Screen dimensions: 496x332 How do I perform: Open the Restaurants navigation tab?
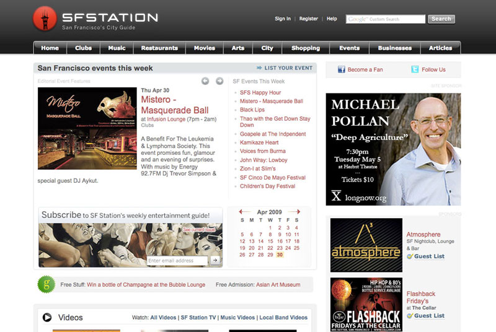coord(159,48)
